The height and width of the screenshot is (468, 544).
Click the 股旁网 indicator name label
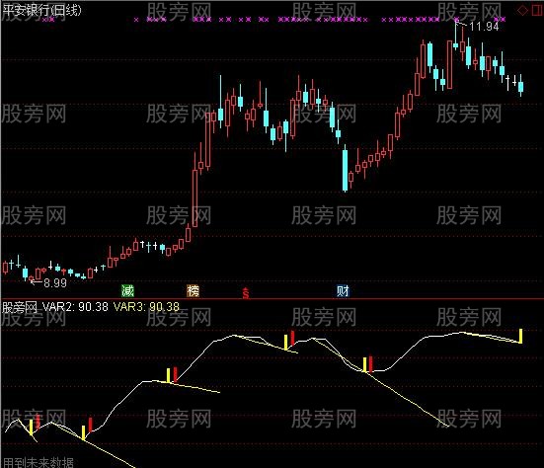(20, 307)
